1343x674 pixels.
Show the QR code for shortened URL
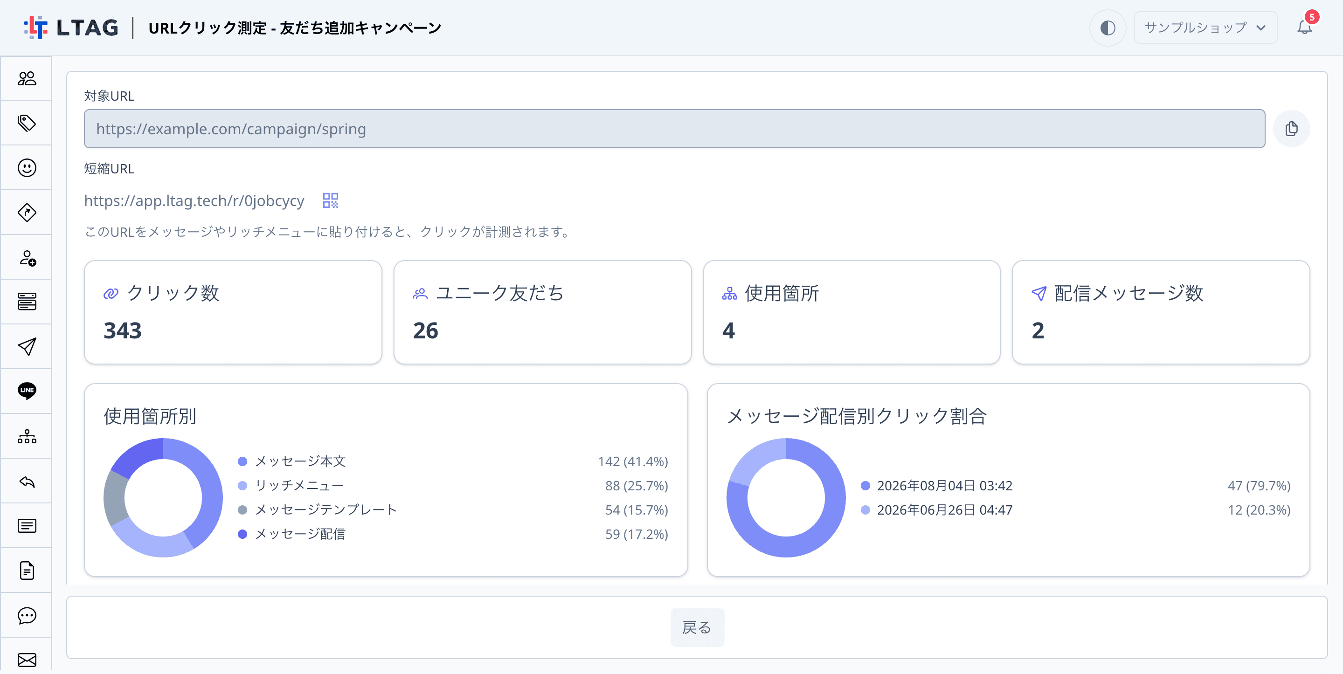point(331,201)
